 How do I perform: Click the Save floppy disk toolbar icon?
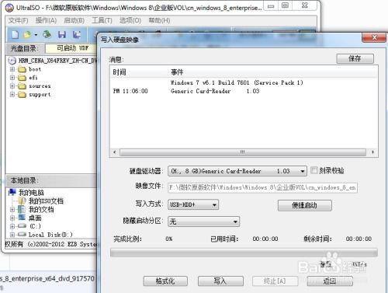coord(62,34)
